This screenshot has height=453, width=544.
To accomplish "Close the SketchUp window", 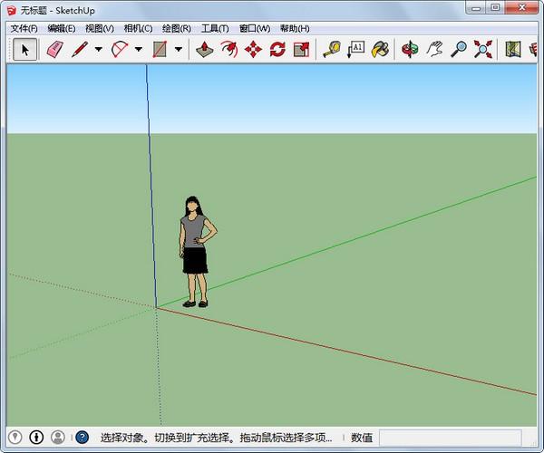I will point(521,7).
